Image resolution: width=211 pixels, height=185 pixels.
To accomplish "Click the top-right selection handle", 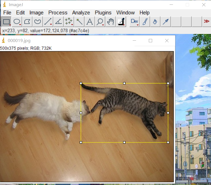I will (x=168, y=83).
